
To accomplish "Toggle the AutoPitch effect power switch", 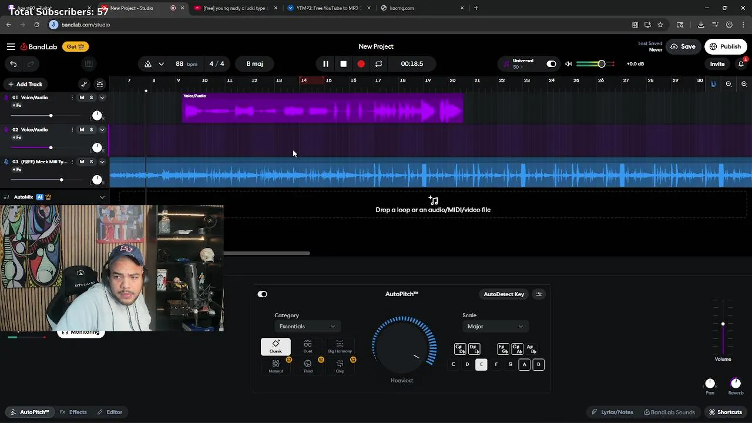I will pyautogui.click(x=262, y=294).
